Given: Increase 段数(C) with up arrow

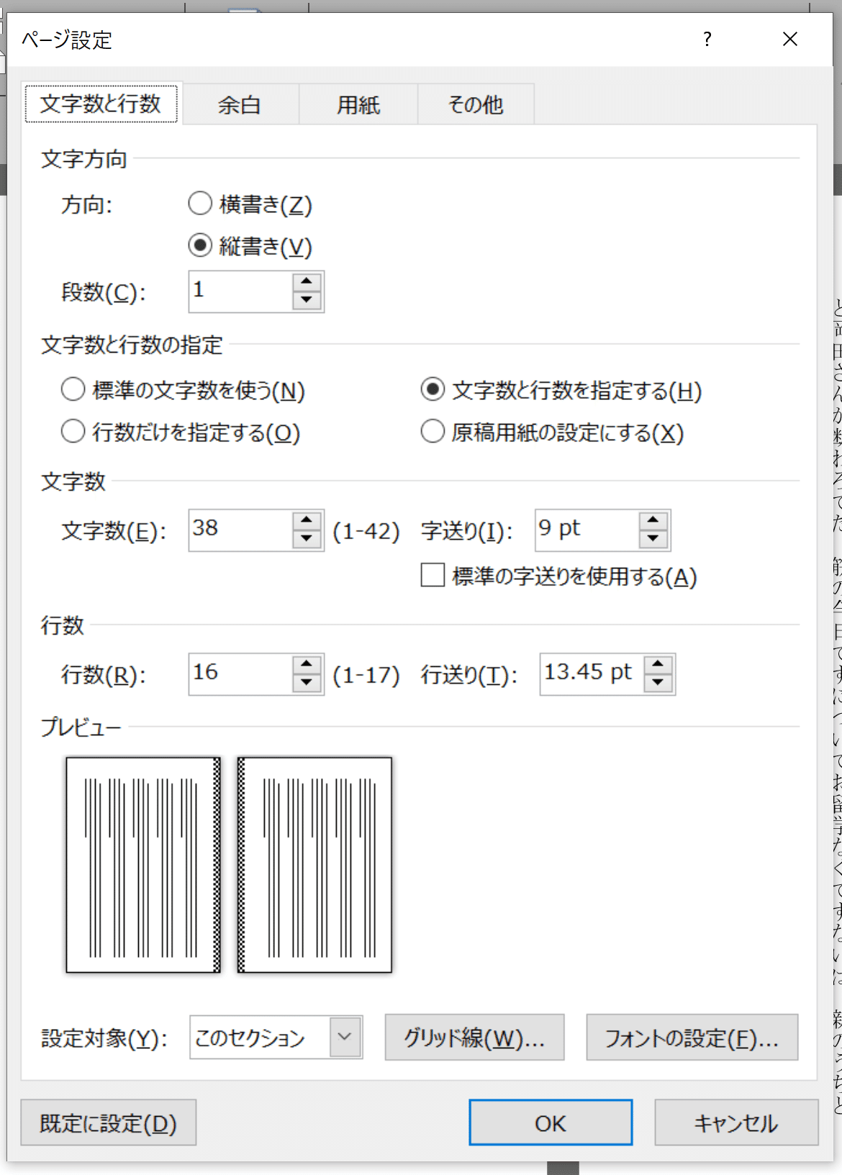Looking at the screenshot, I should 307,281.
